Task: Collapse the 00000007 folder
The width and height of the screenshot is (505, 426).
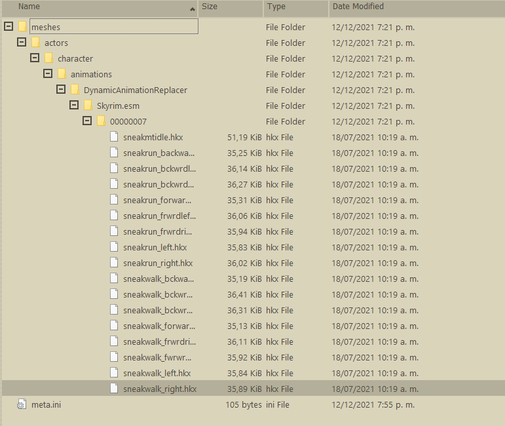Action: point(87,121)
